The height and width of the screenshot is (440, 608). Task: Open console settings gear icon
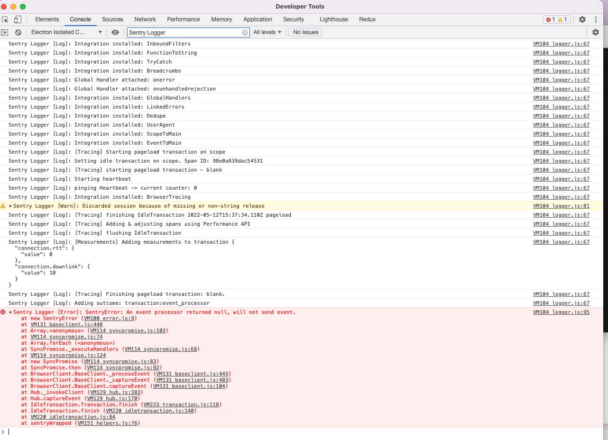point(596,32)
